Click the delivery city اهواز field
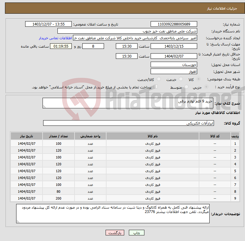This screenshot has height=241, width=245. tap(174, 71)
